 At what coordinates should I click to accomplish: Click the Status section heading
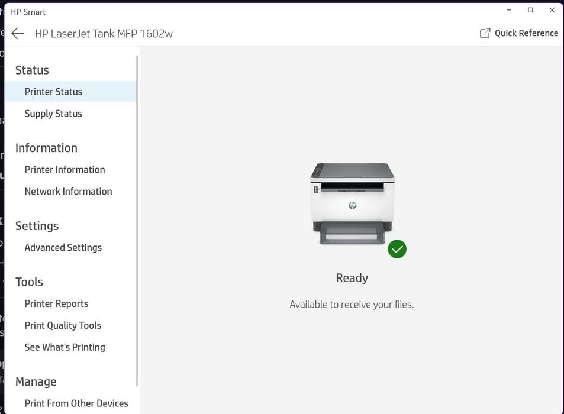32,70
